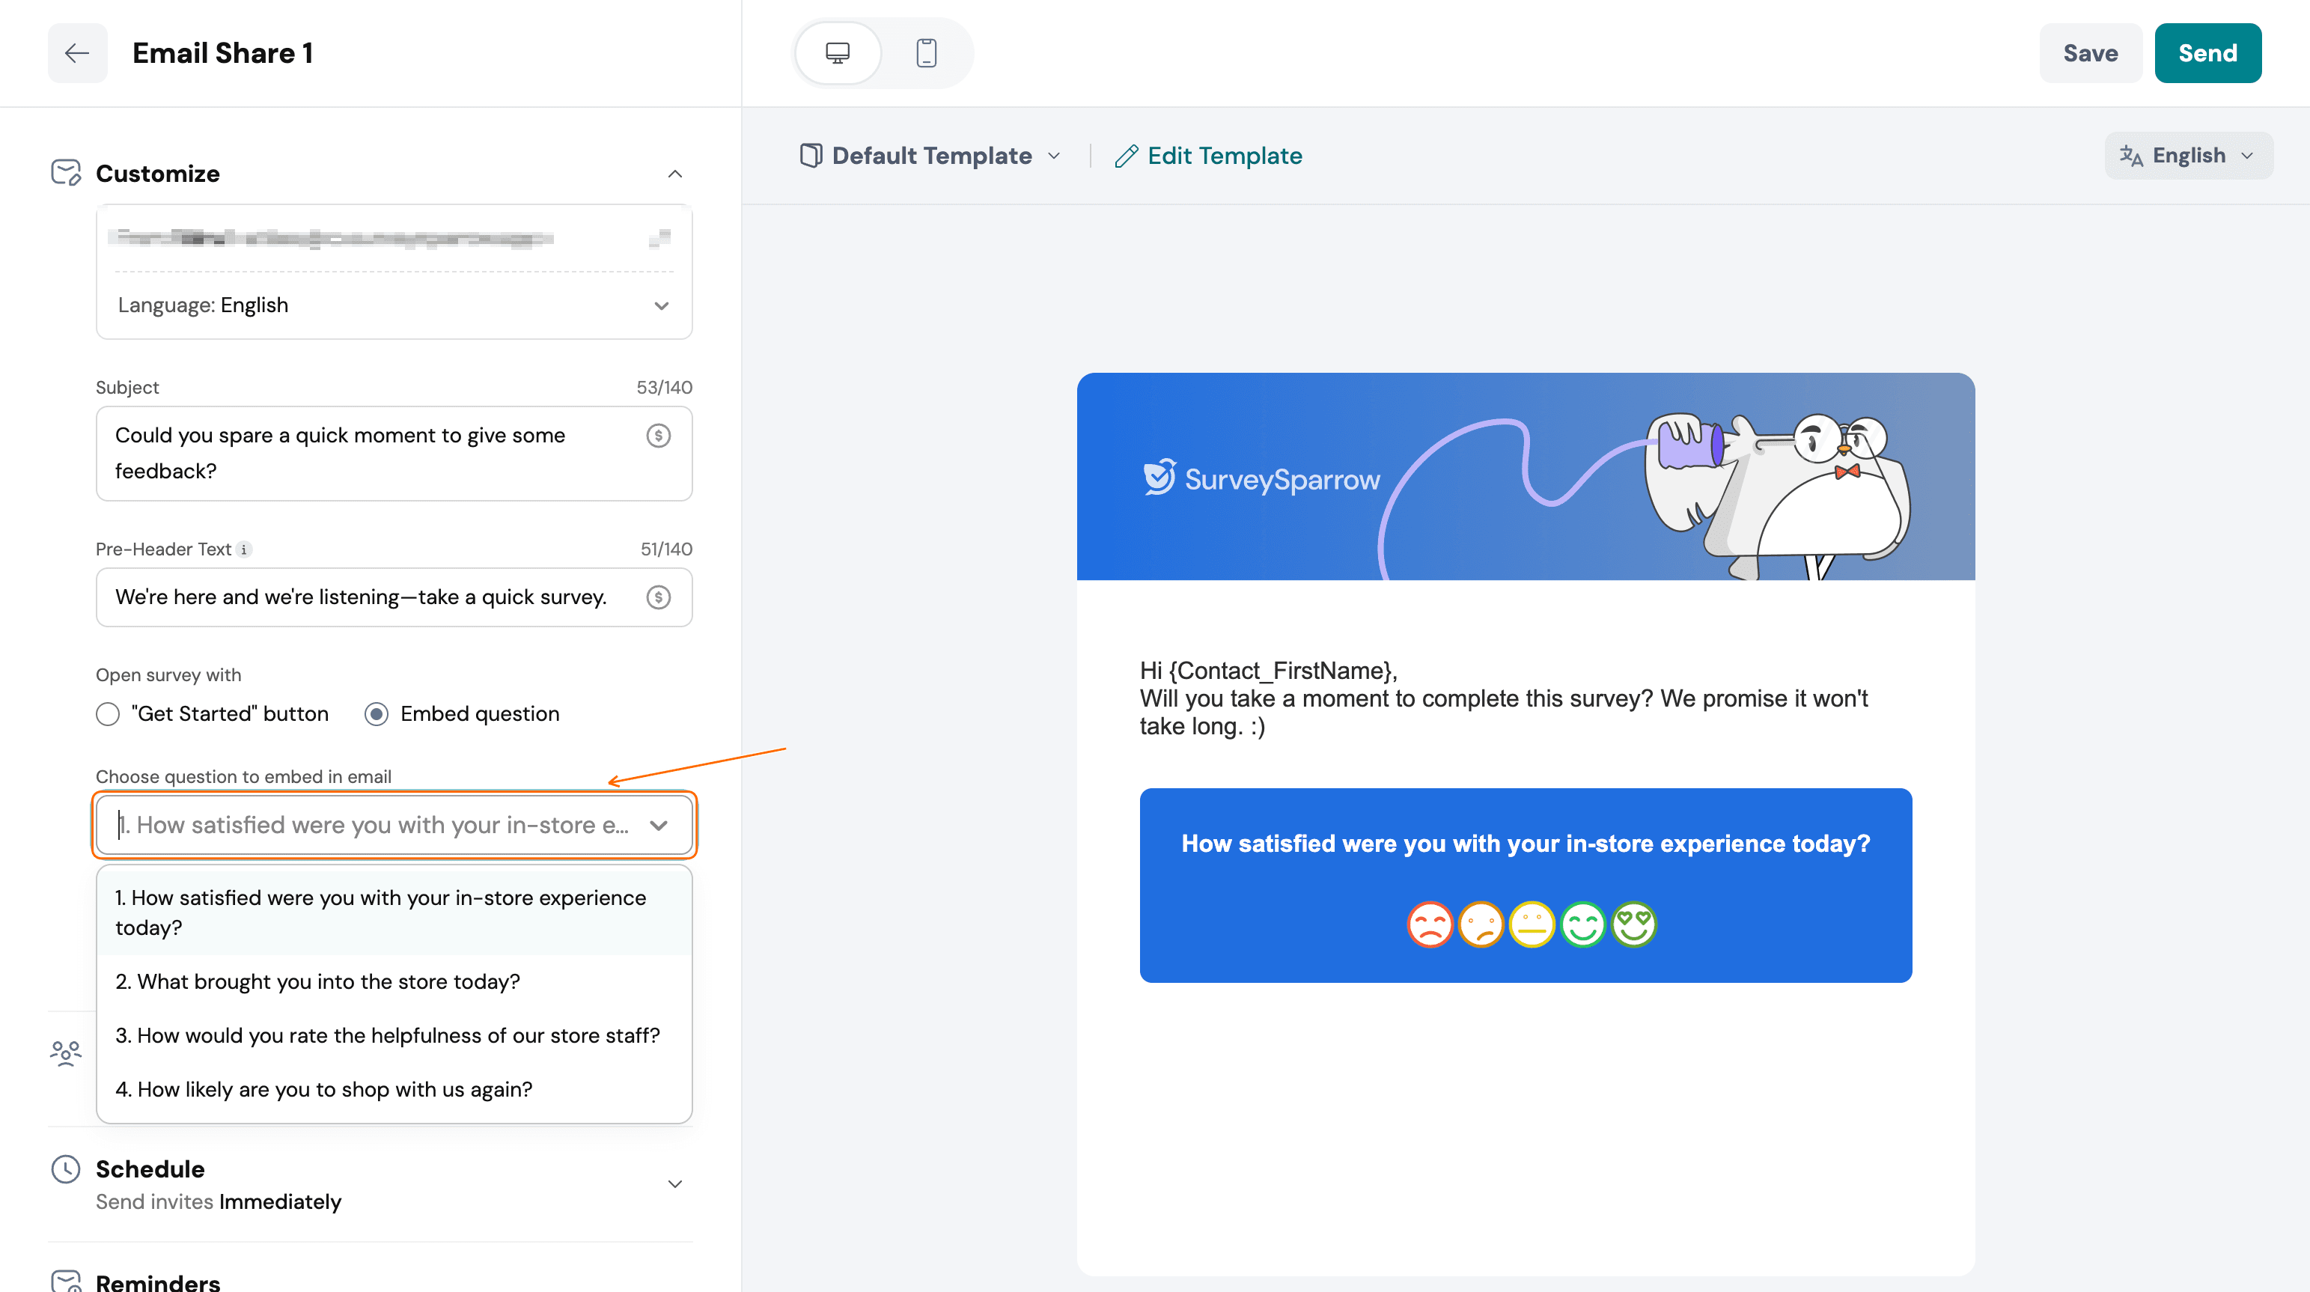Insert variable in Subject field icon
This screenshot has height=1292, width=2310.
click(x=659, y=436)
